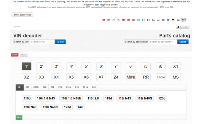Switch to the Classic catalog view
The height and width of the screenshot is (124, 212).
click(x=24, y=55)
